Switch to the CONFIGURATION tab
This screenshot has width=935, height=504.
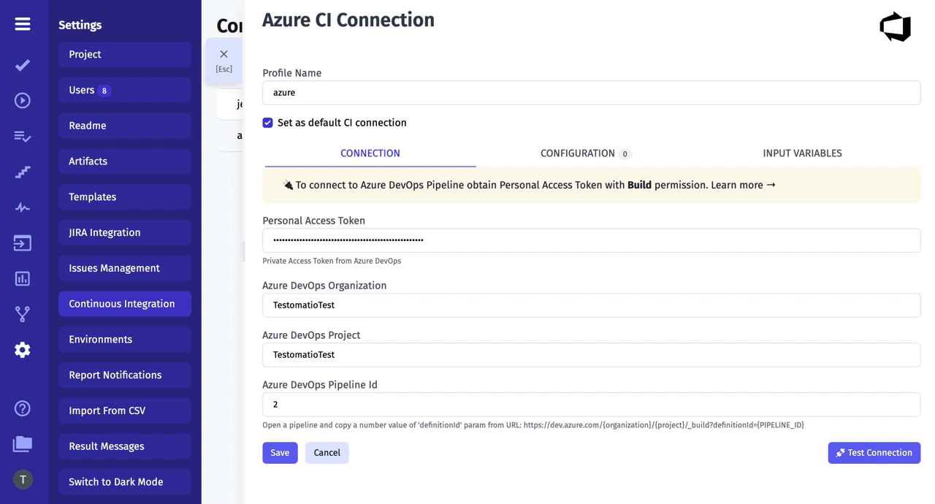pyautogui.click(x=586, y=153)
